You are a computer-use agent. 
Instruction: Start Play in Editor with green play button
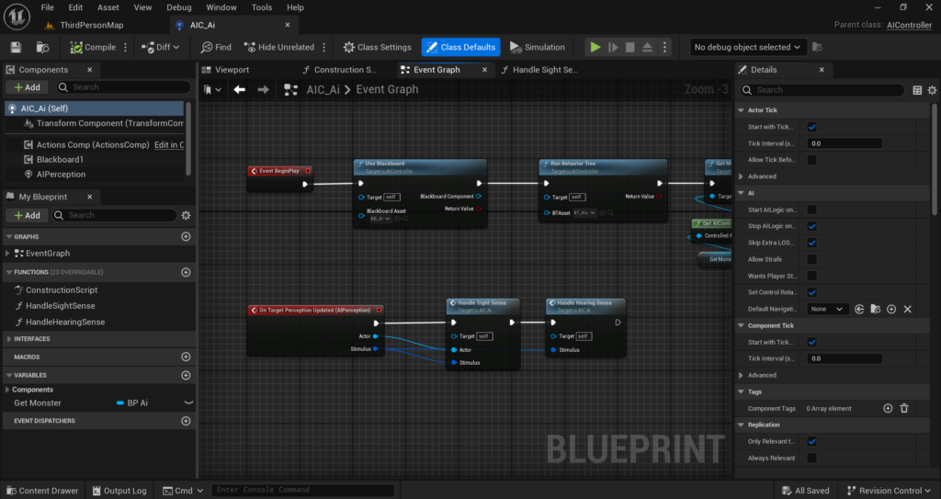(x=595, y=47)
